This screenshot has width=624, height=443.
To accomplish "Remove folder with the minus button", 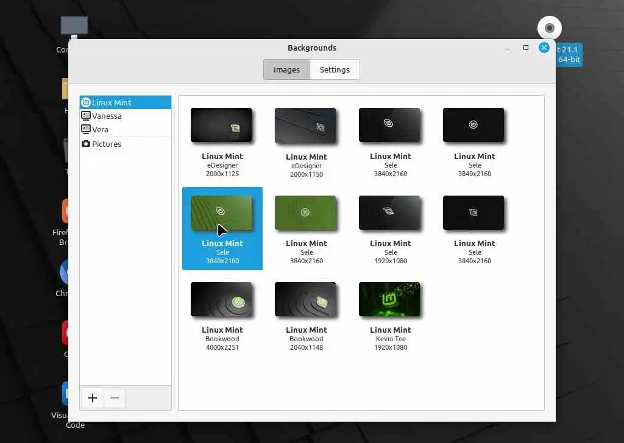I will [115, 398].
